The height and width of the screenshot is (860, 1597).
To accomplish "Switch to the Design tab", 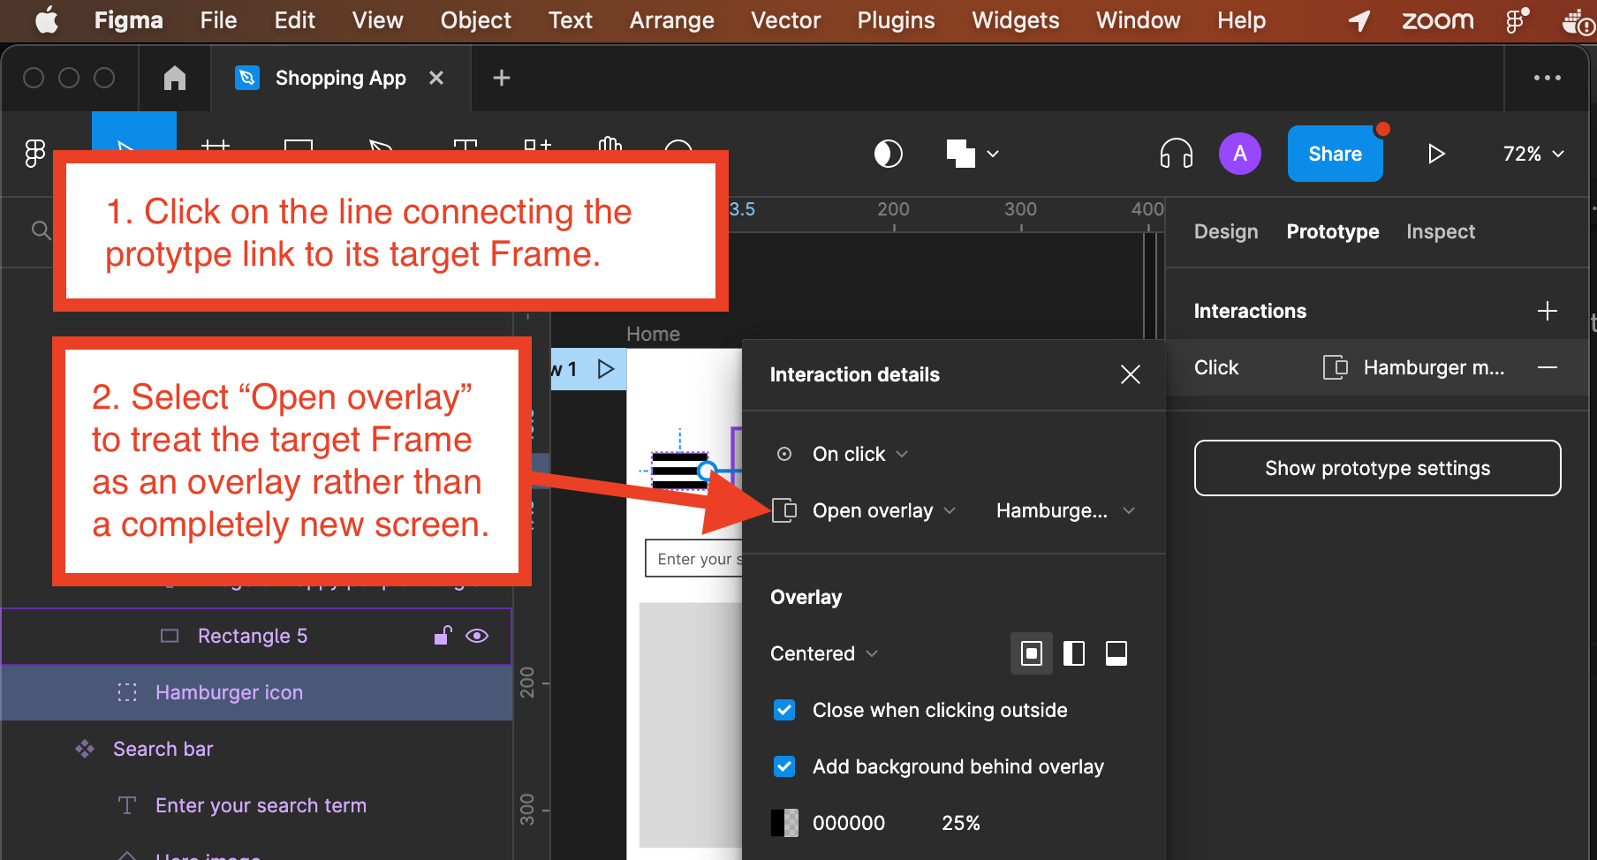I will (x=1226, y=231).
